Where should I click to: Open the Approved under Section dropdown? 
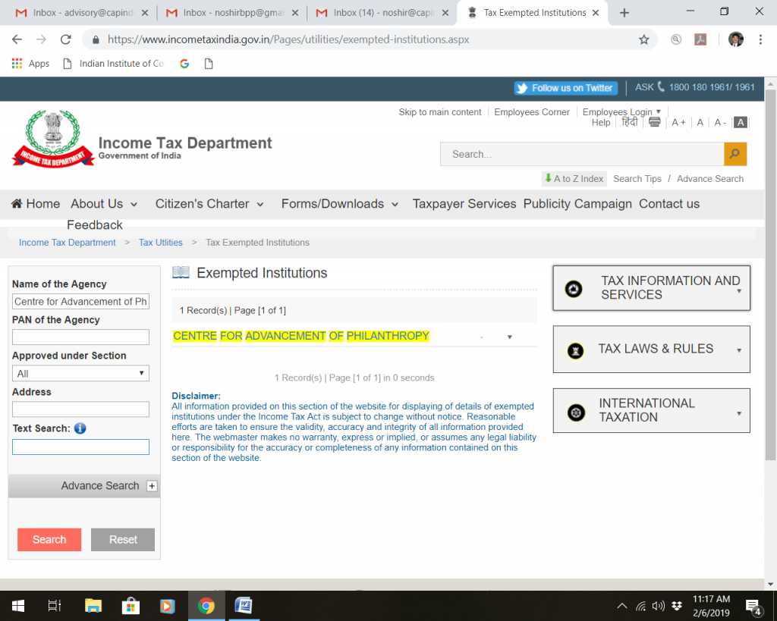[141, 373]
